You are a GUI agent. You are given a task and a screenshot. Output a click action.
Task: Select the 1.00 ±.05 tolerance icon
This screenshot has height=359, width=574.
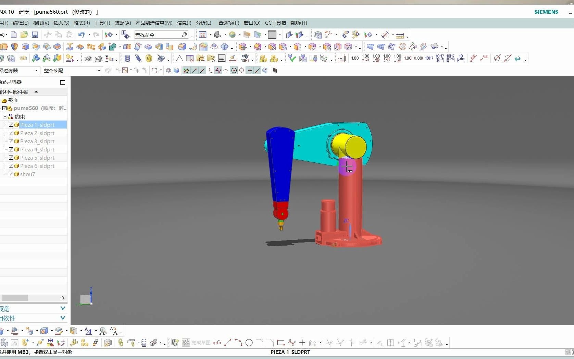coord(366,58)
